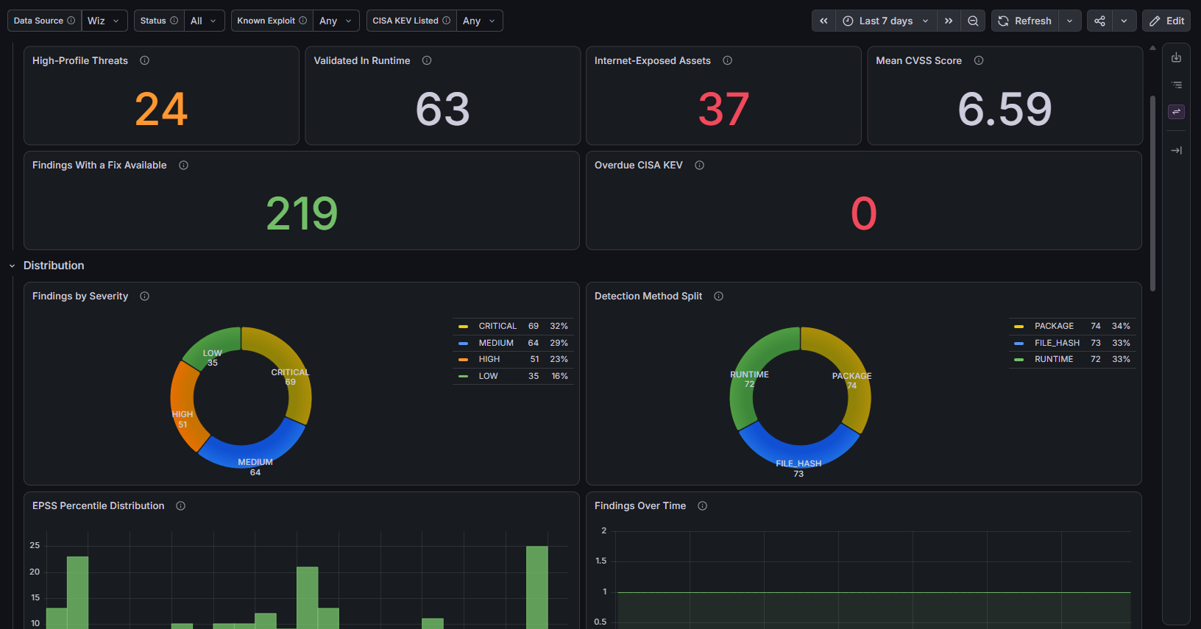Click info icon beside Detection Method Split

click(718, 296)
